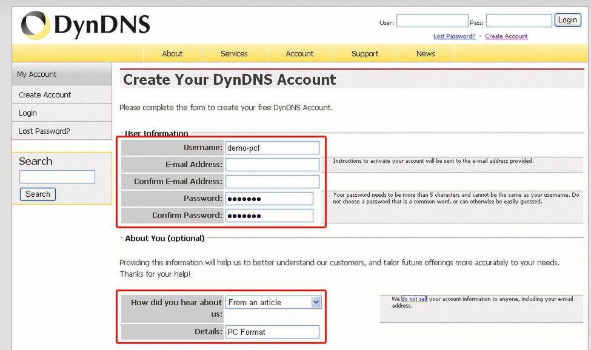Click the e-mail activation instructions text
The height and width of the screenshot is (350, 591).
[x=433, y=161]
